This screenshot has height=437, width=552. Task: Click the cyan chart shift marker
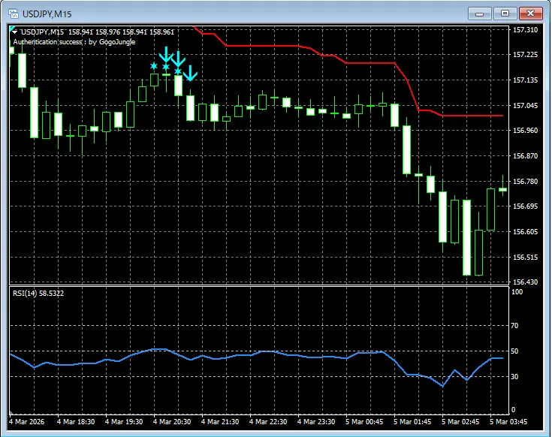click(11, 28)
